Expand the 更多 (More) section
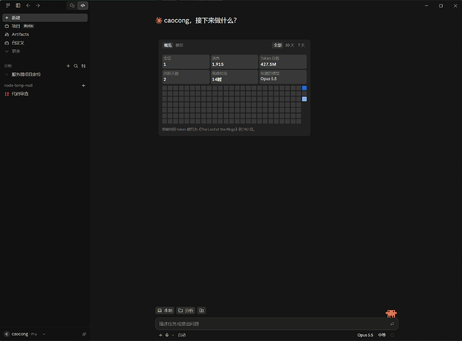The image size is (462, 341). point(13,51)
